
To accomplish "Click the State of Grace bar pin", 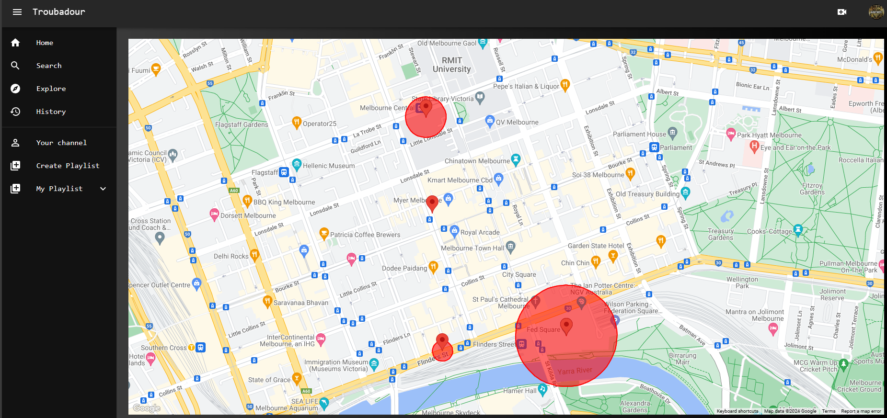I will pos(297,379).
